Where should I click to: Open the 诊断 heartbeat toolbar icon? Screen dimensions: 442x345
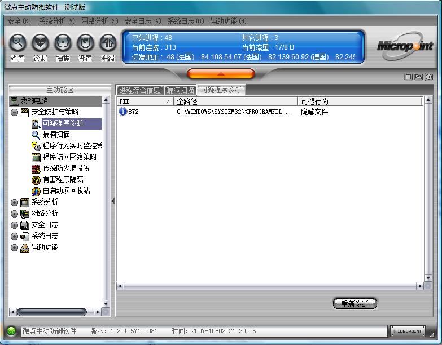pyautogui.click(x=40, y=43)
